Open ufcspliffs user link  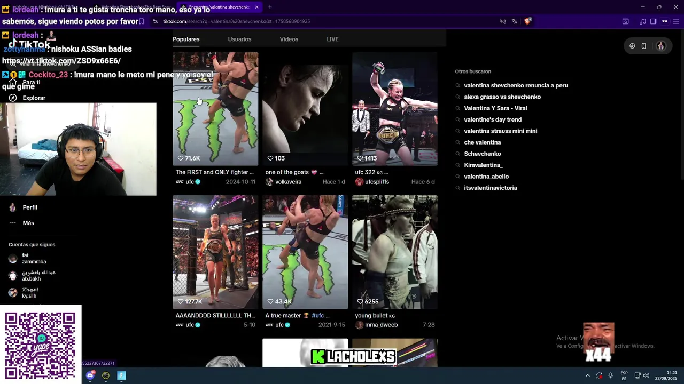coord(372,182)
